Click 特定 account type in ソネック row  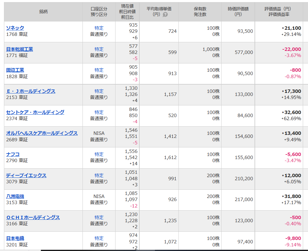point(99,28)
